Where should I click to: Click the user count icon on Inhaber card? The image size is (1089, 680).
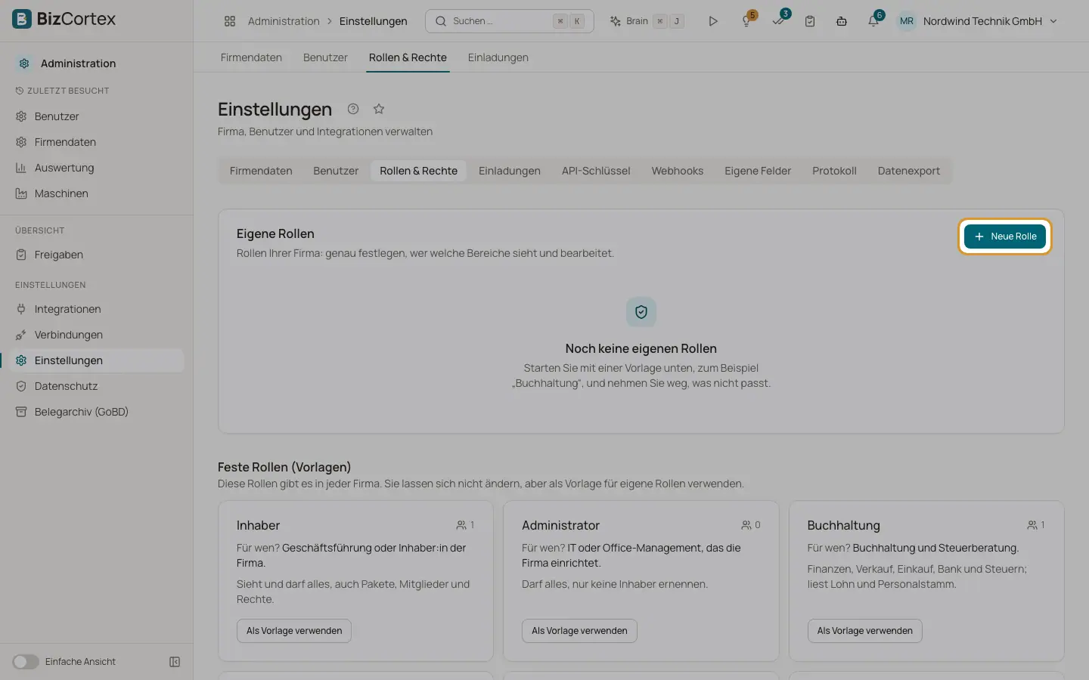[x=461, y=525]
